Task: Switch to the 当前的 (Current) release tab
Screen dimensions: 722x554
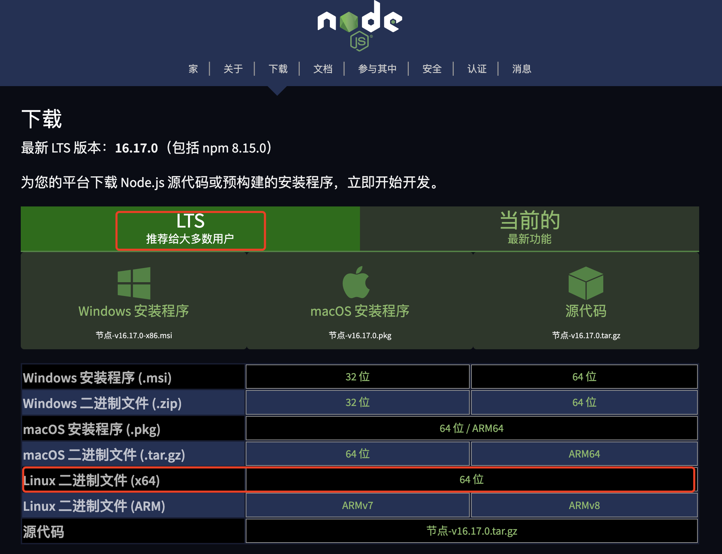Action: tap(529, 228)
